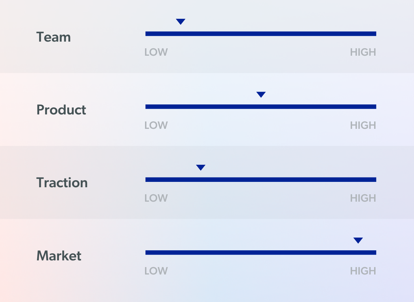Click HIGH label under Traction slider

coord(363,198)
